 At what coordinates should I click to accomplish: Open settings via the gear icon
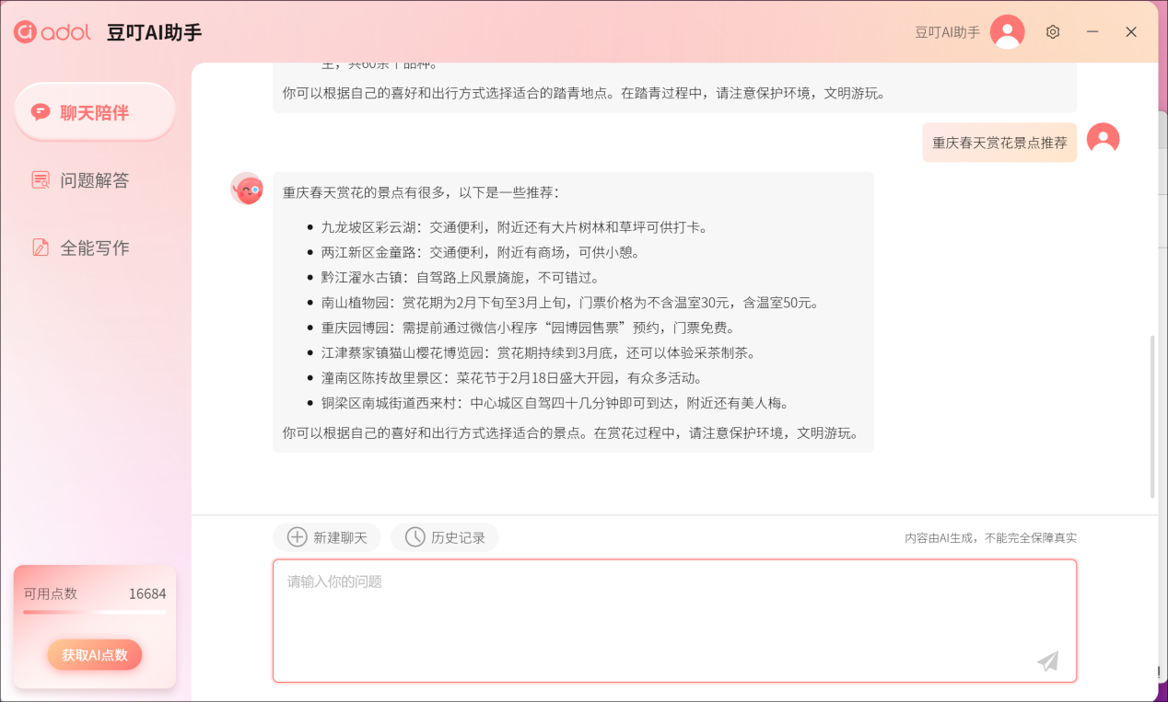(x=1053, y=31)
